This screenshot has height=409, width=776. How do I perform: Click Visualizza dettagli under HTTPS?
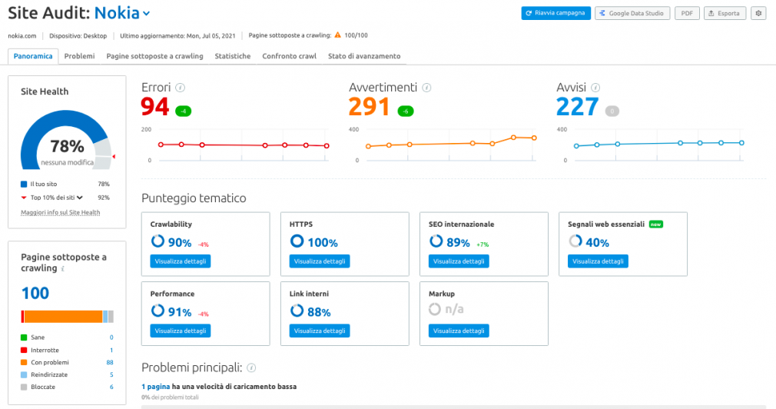[319, 261]
